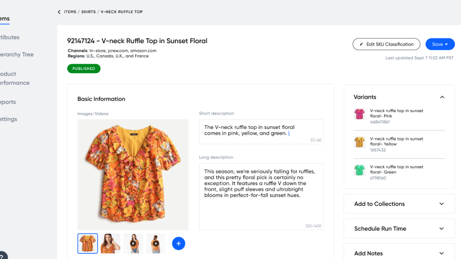This screenshot has height=259, width=461.
Task: Expand the Add to Collections section
Action: tap(399, 204)
